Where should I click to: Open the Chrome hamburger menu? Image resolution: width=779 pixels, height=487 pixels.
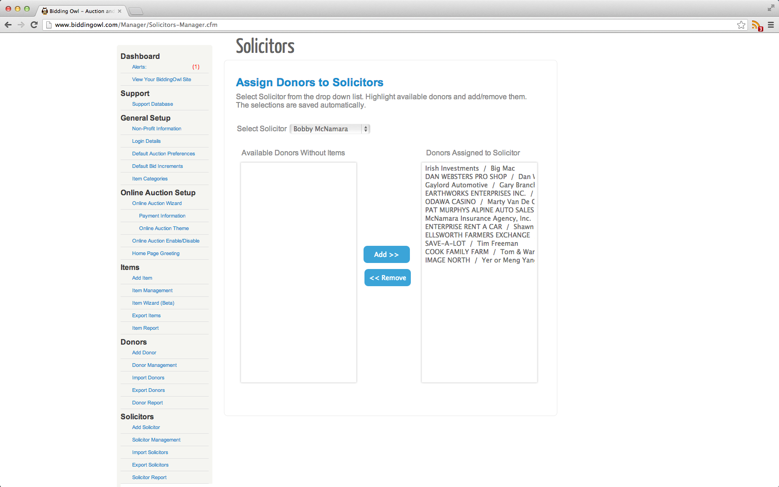tap(771, 25)
